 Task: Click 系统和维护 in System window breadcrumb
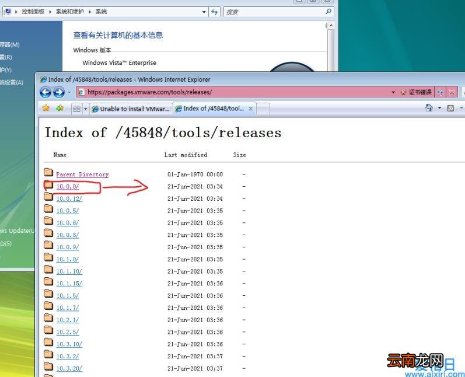tap(69, 12)
